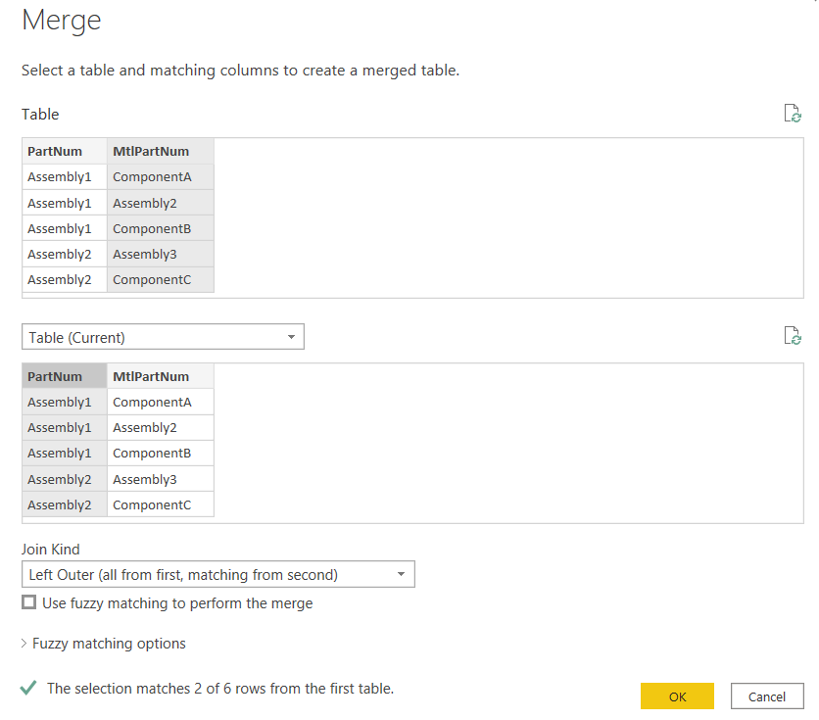819x720 pixels.
Task: Click ComponentC cell in second table
Action: pyautogui.click(x=161, y=504)
